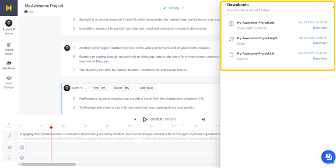Click the sentence 'In addition, exposure to sunlight'
This screenshot has width=336, height=168.
(143, 28)
